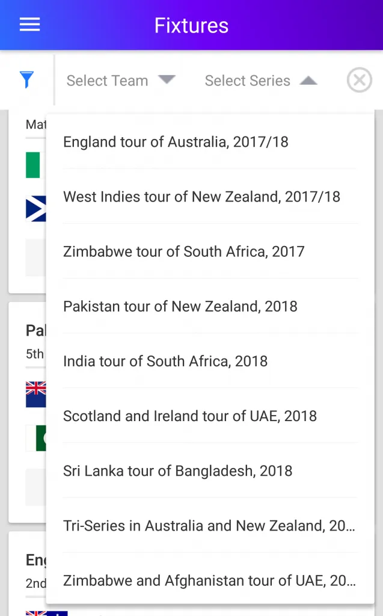383x616 pixels.
Task: Select Scotland and Ireland tour of UAE
Action: coord(189,416)
